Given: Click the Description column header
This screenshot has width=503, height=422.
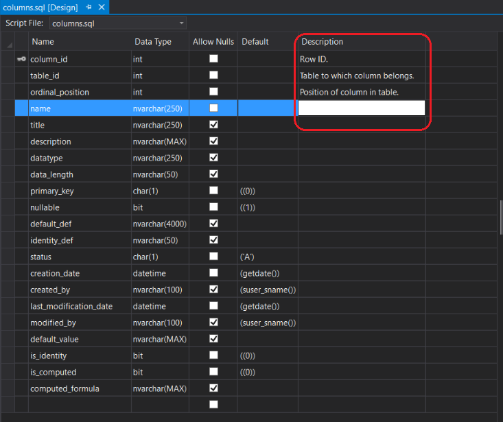Looking at the screenshot, I should (x=323, y=42).
